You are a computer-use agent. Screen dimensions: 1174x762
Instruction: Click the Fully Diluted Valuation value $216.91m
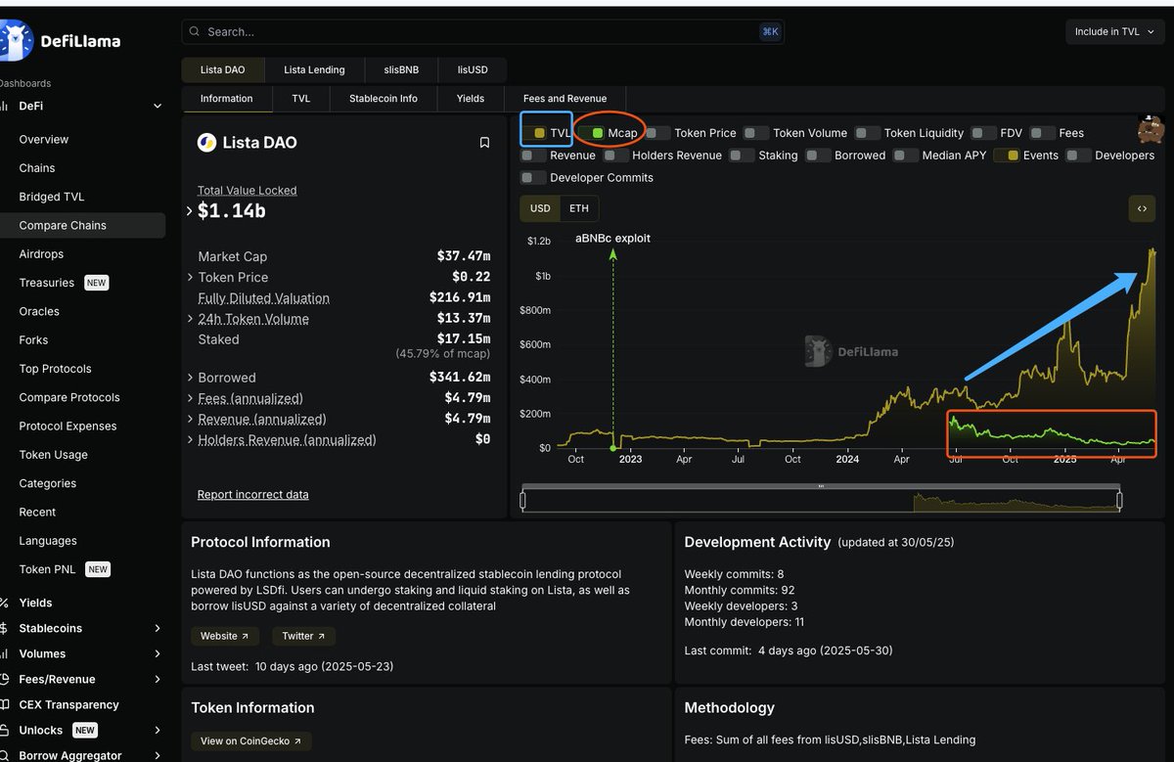pyautogui.click(x=460, y=297)
